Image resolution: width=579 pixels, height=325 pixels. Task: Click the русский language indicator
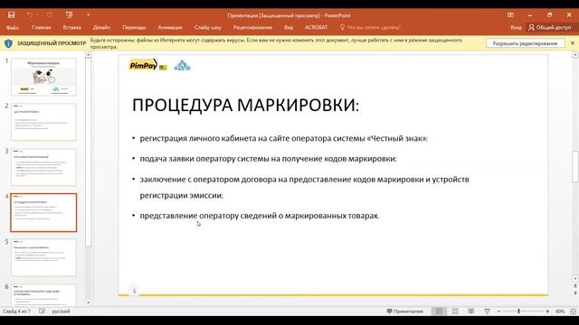pyautogui.click(x=61, y=311)
